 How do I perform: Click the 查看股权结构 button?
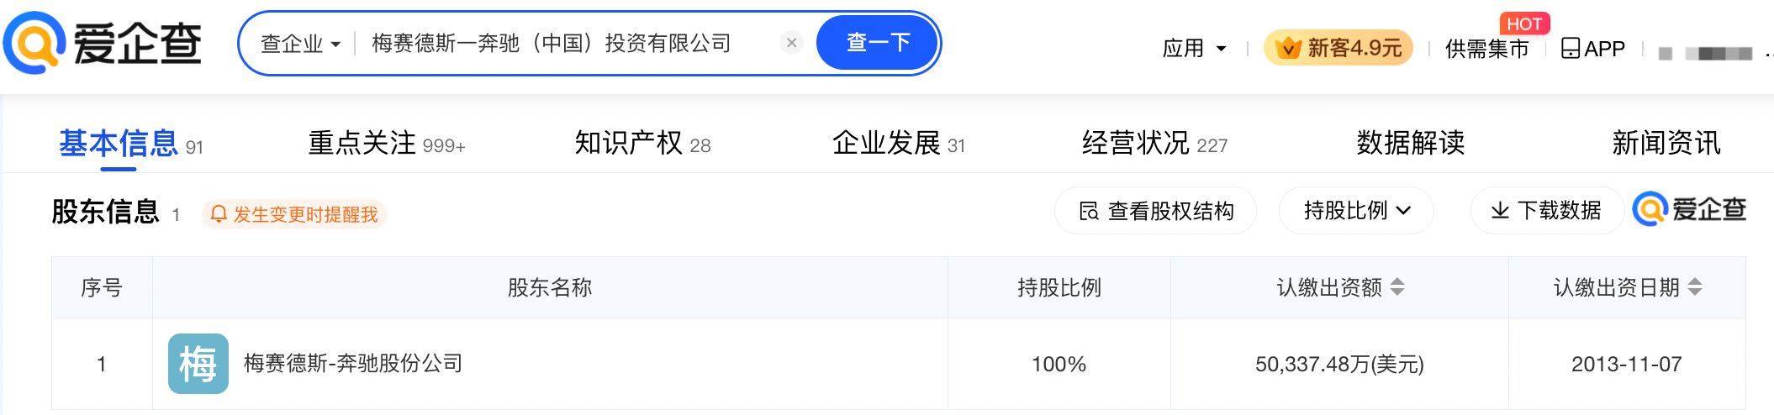point(1156,210)
